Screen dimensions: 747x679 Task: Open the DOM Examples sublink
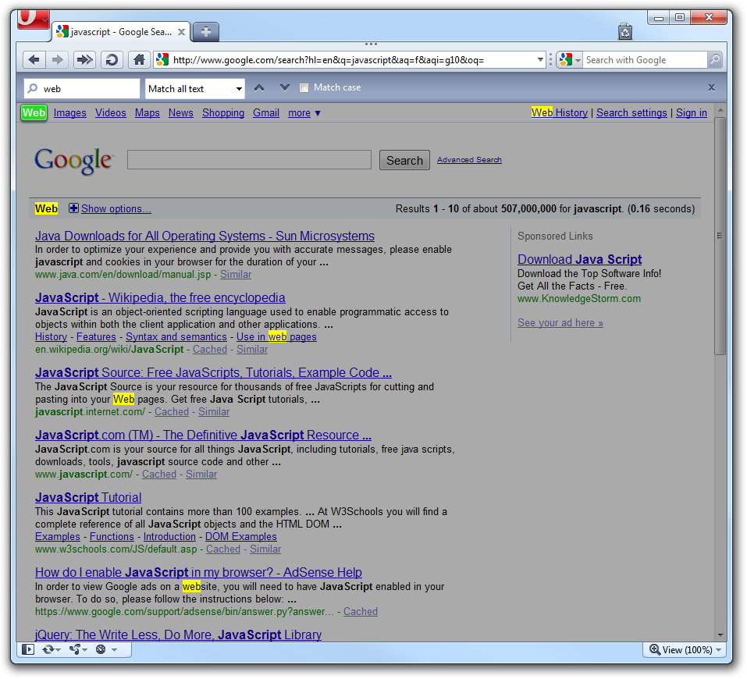pyautogui.click(x=240, y=536)
